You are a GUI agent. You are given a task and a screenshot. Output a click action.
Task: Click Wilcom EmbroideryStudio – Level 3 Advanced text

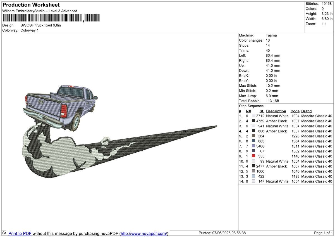[40, 11]
